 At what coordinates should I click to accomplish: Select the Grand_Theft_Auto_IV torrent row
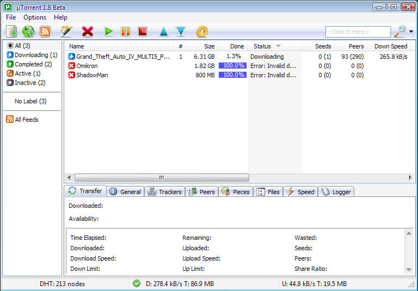pyautogui.click(x=239, y=57)
